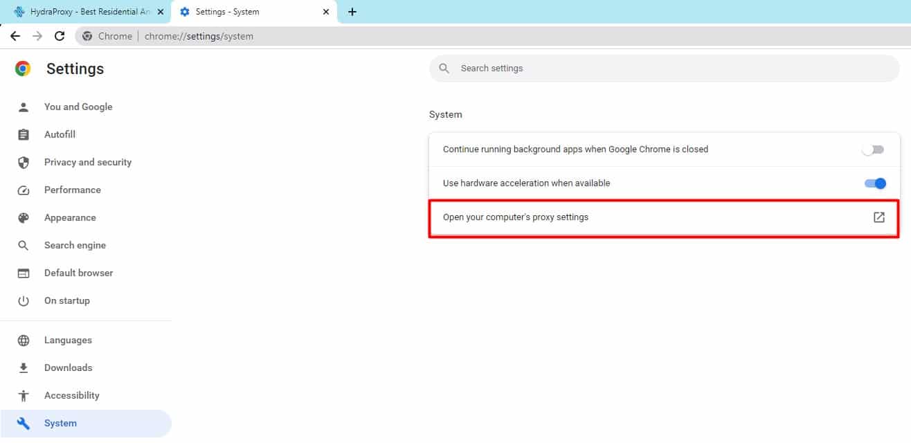
Task: Click the System wrench icon
Action: (x=24, y=423)
